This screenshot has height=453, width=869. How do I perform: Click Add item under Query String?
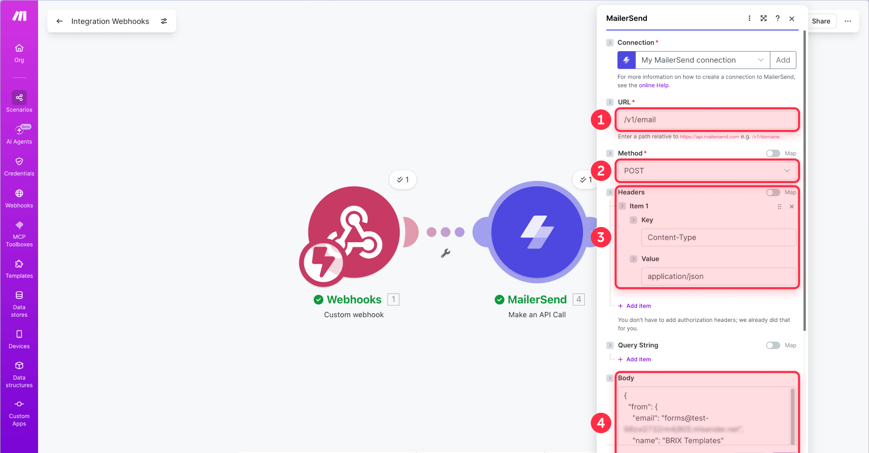[x=635, y=359]
